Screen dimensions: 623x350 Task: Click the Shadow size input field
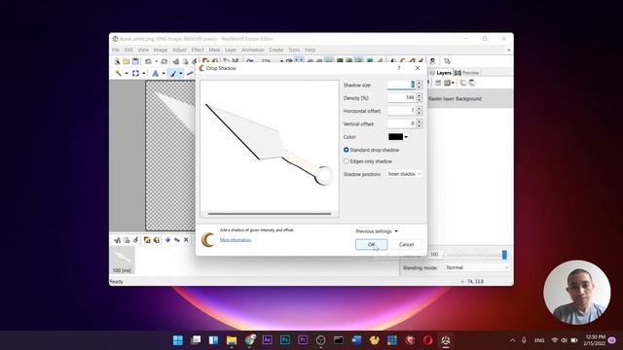(401, 85)
